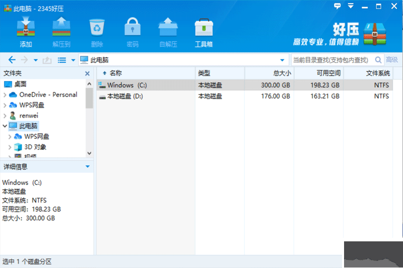Screen dimensions: 403x268
Task: Click the forward arrow navigation icon
Action: pos(24,60)
